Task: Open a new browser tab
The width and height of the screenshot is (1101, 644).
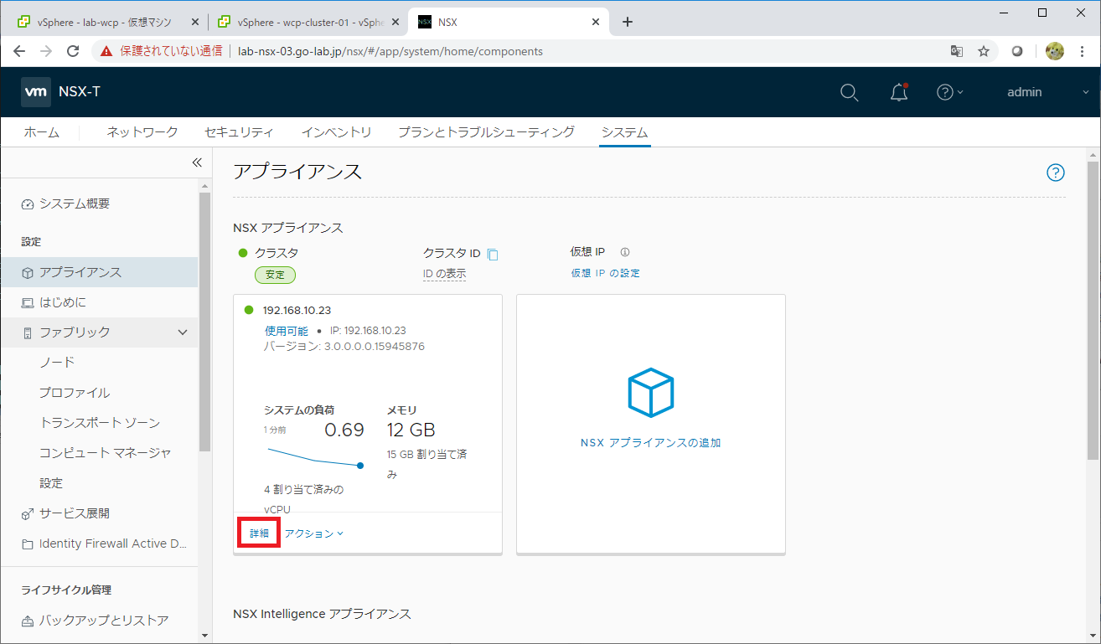Action: (x=628, y=22)
